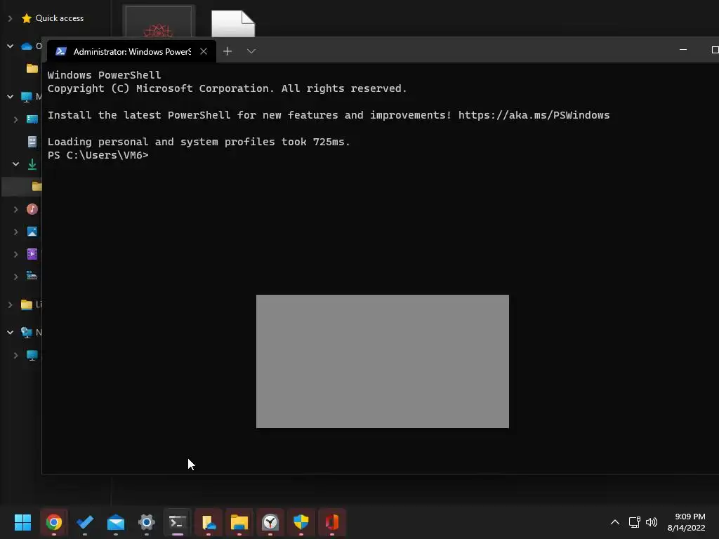Select the Network icon in Explorer sidebar
719x539 pixels.
click(27, 332)
